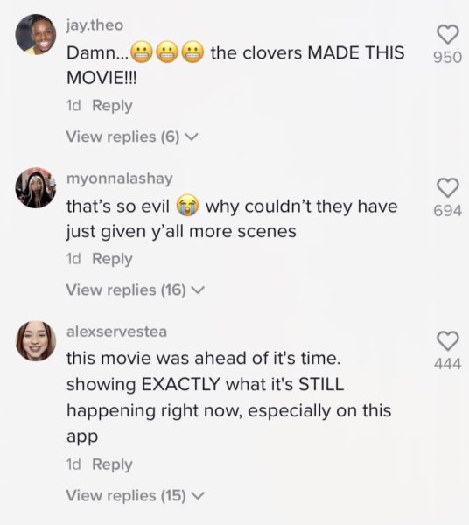The width and height of the screenshot is (469, 525).
Task: Like jay.theo's comment with the heart icon
Action: pos(448,34)
